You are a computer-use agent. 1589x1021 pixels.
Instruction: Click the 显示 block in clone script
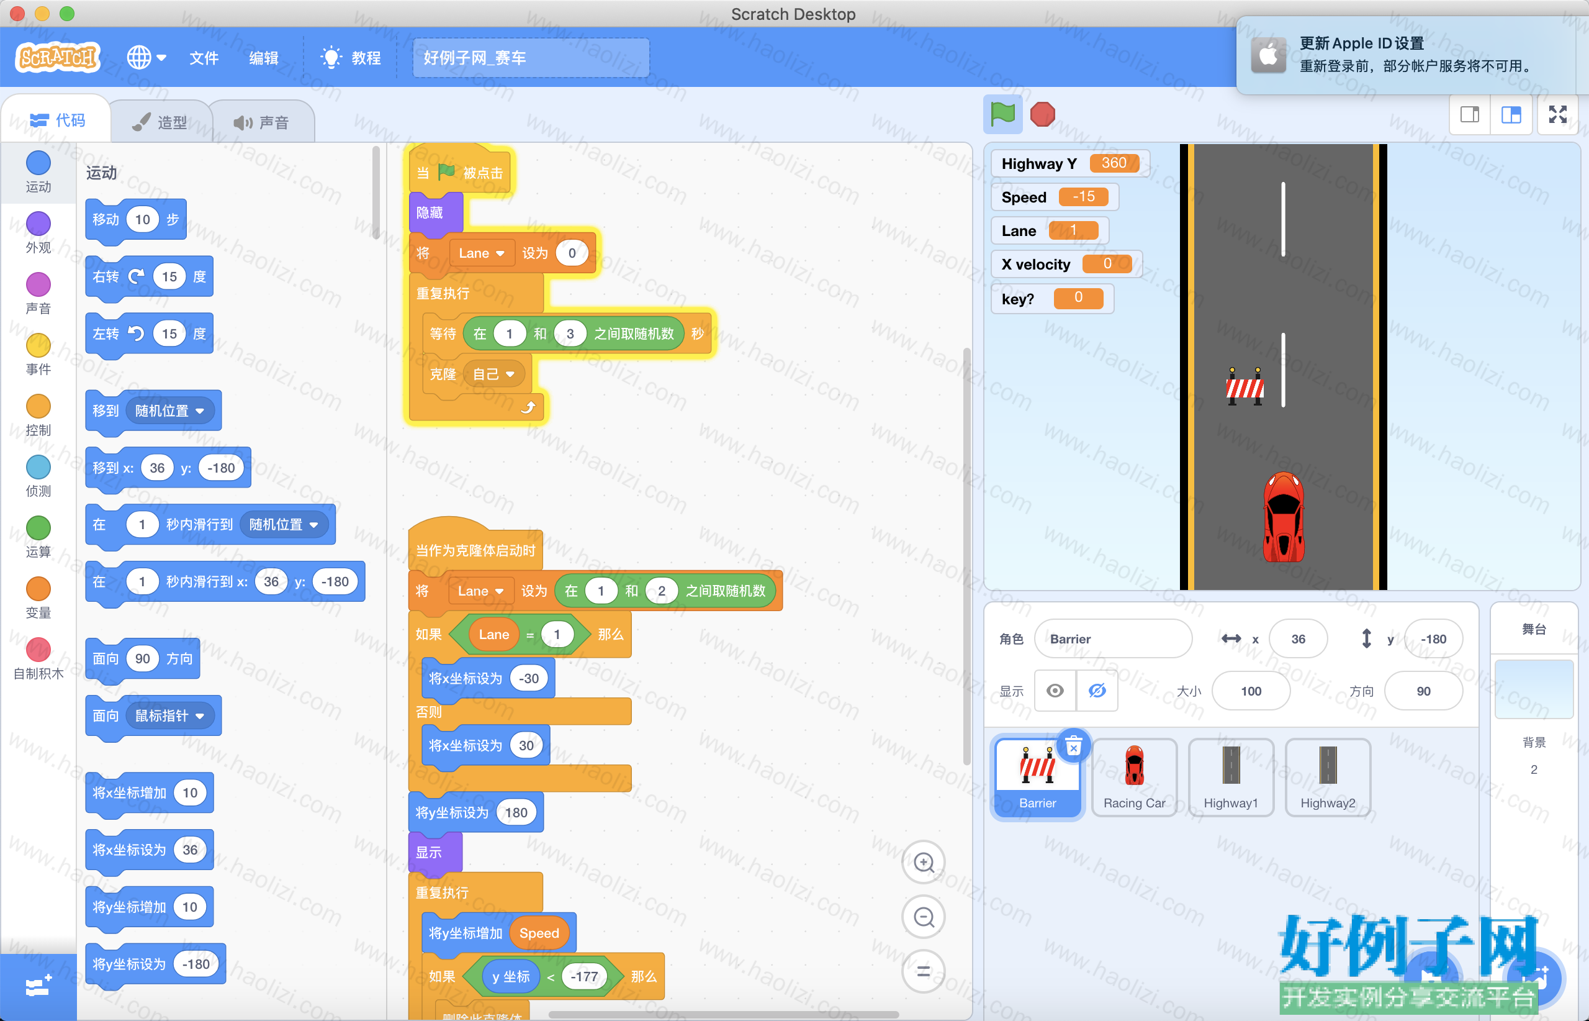[x=435, y=853]
